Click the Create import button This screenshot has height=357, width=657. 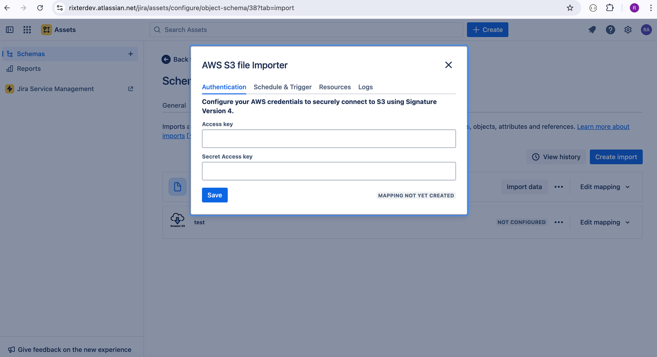tap(616, 157)
